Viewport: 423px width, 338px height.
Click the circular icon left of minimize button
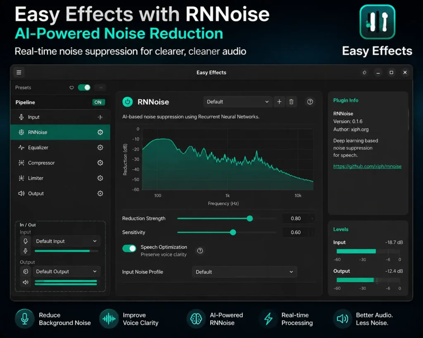(364, 73)
